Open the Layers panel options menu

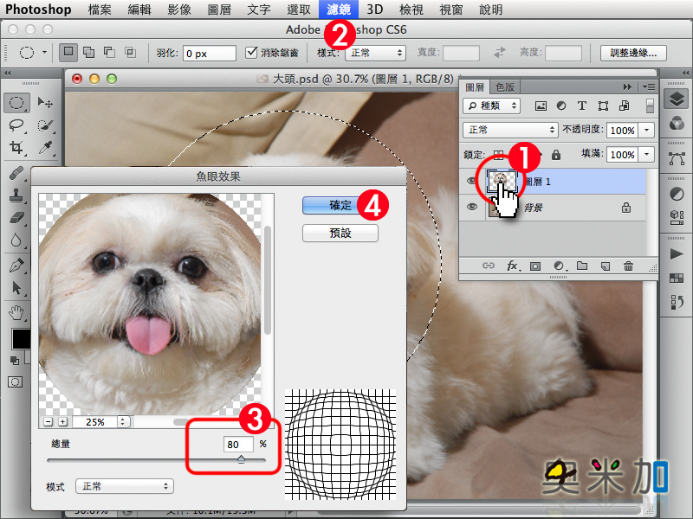click(x=648, y=87)
